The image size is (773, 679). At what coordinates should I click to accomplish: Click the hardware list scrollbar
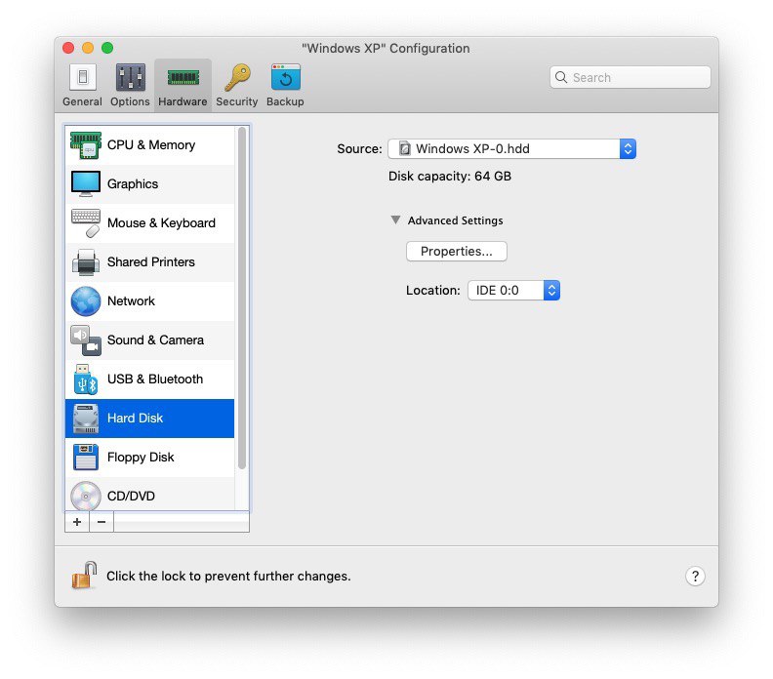point(242,299)
